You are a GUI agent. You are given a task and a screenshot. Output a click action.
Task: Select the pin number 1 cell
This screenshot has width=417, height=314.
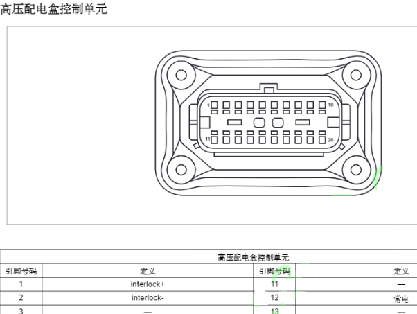21,284
